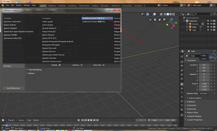Open the File menu

(x=7, y=5)
